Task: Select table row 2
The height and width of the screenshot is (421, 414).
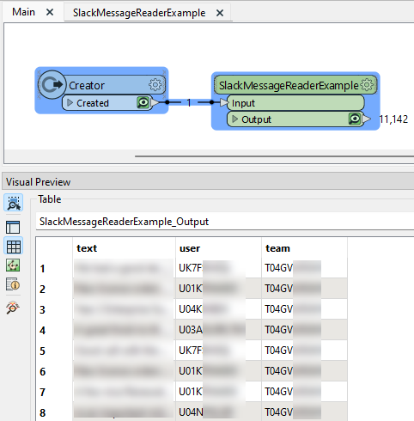Action: click(x=42, y=289)
